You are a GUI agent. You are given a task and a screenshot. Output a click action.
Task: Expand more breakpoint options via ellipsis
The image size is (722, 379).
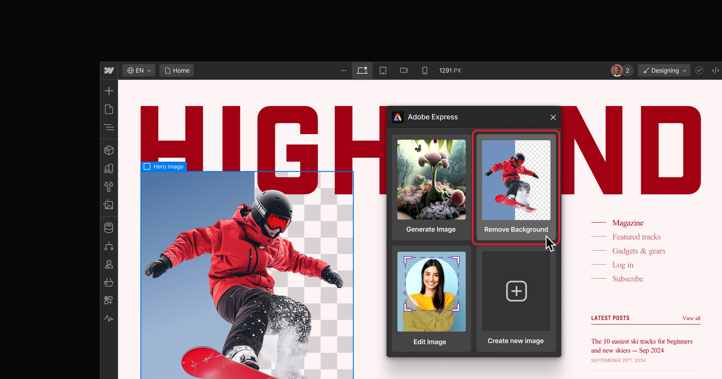pyautogui.click(x=343, y=70)
